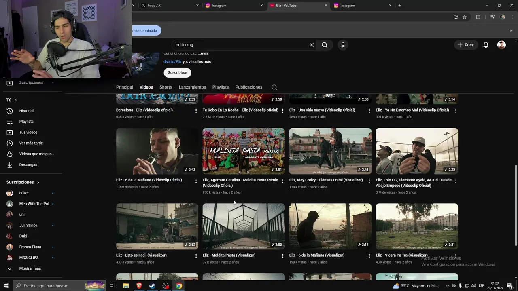
Task: Open options for 6 de la Mañana Visualizer
Action: point(369,256)
